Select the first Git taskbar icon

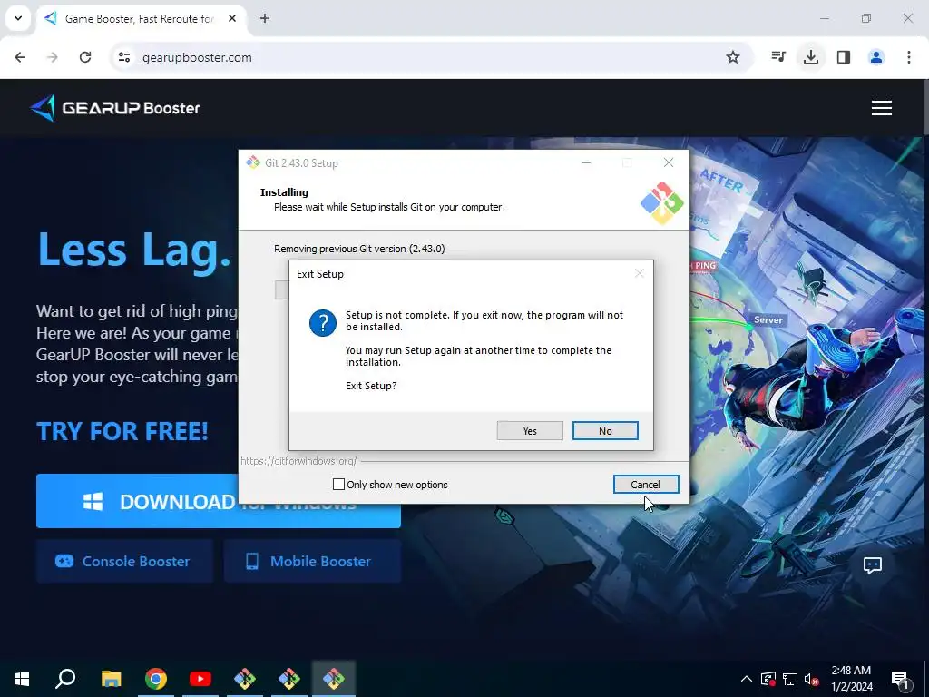click(x=245, y=679)
